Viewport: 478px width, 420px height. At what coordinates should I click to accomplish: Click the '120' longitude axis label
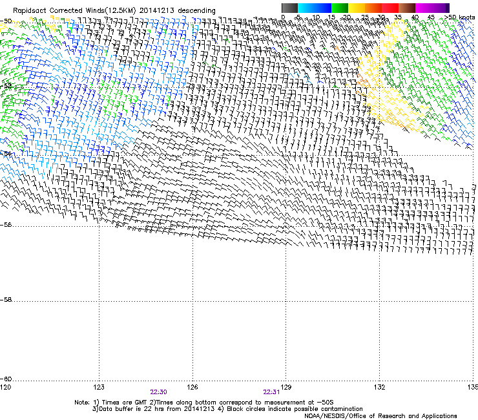coord(5,387)
